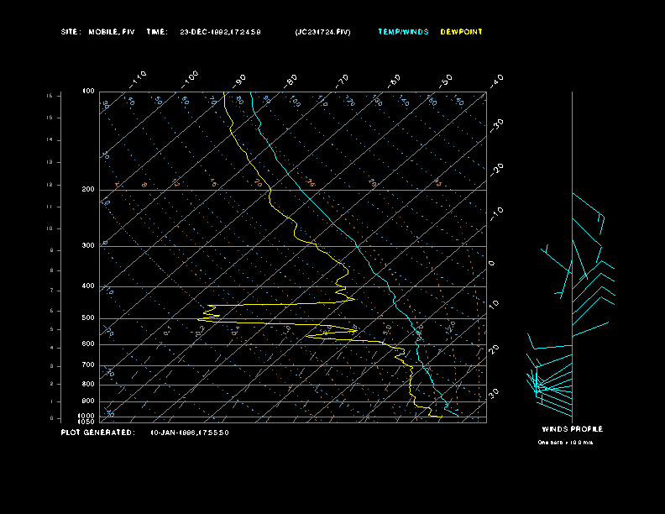Click the white -30 label right of chart
Viewport: 665px width, 514px height.
496,125
